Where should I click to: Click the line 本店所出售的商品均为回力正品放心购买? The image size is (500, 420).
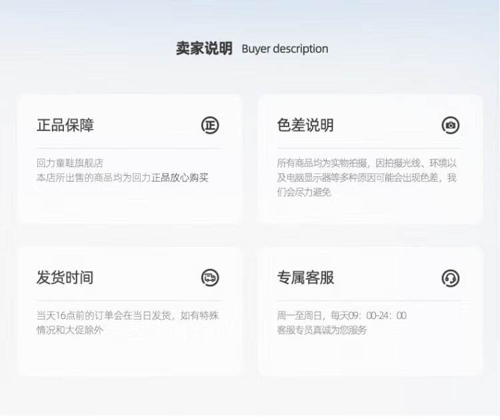[123, 178]
